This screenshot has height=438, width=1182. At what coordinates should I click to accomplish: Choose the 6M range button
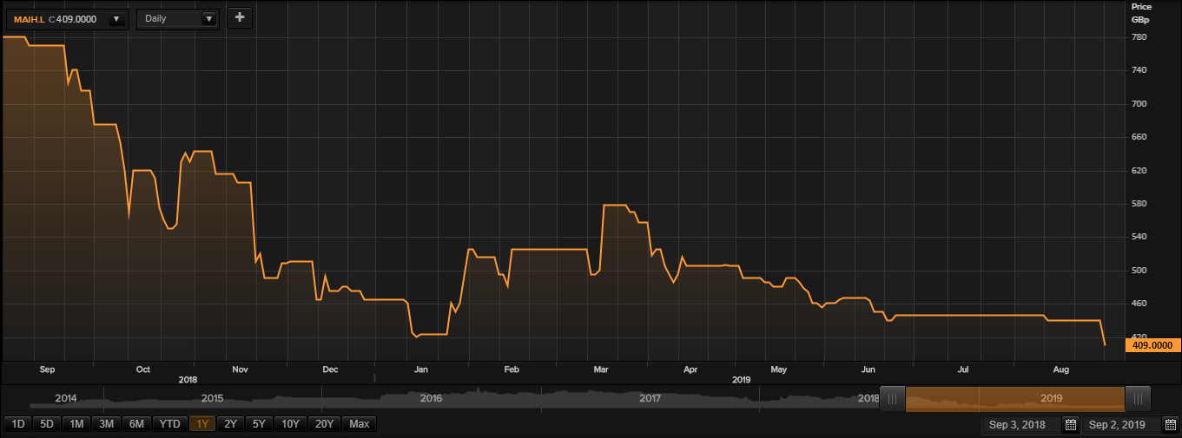136,424
